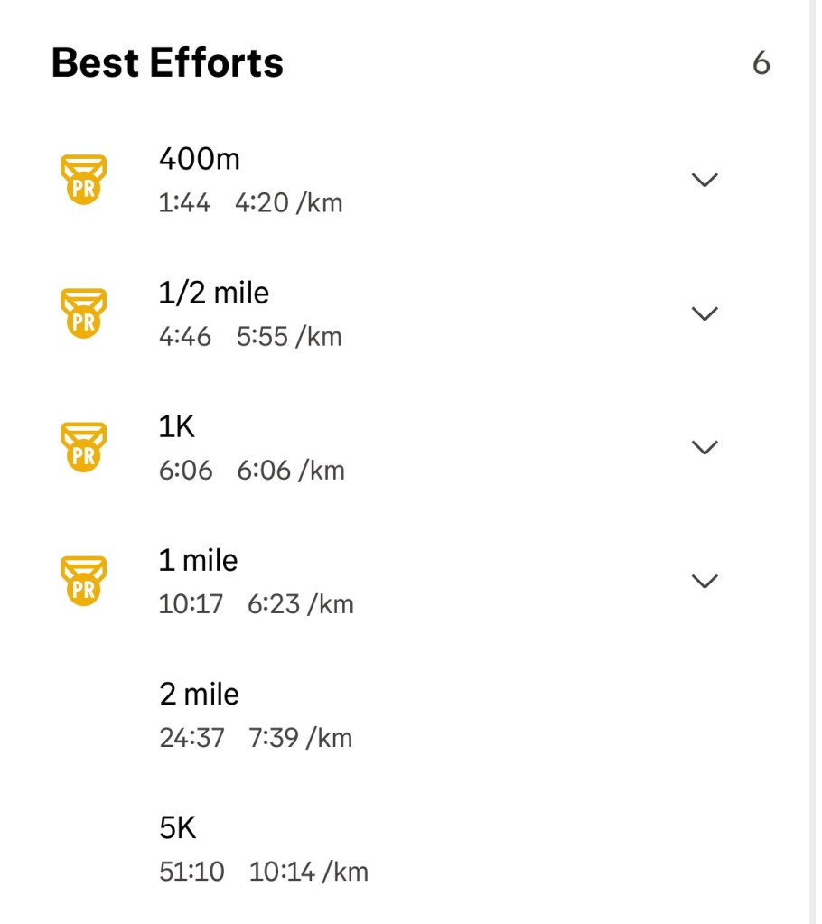Expand the 400m best effort chevron
Screen dimensions: 822x924
(x=704, y=180)
